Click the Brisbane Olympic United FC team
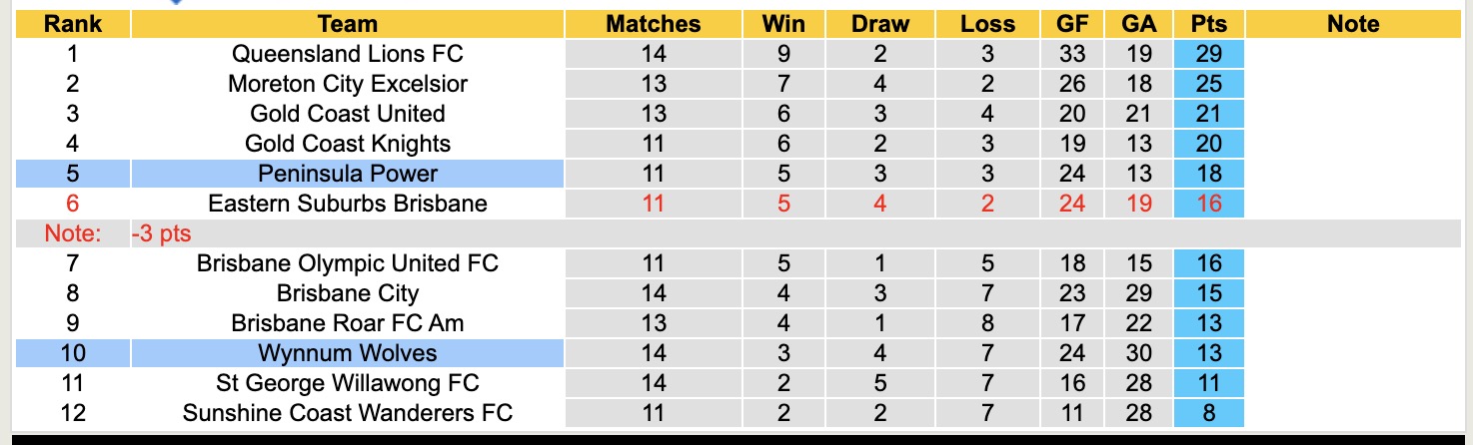Screen dimensions: 1473x445 347,263
